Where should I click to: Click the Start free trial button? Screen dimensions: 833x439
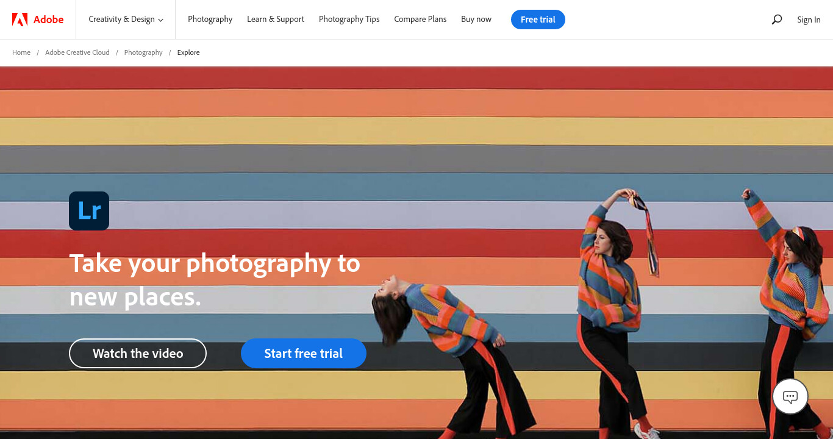[304, 354]
